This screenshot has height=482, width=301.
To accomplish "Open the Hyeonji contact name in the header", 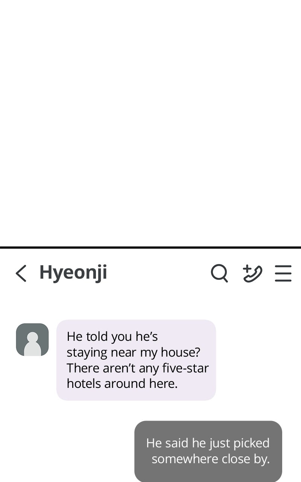I will tap(73, 273).
